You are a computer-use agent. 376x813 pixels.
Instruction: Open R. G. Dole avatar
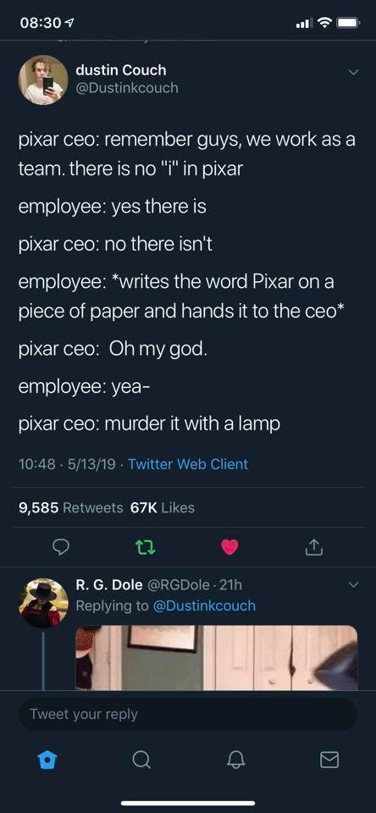coord(43,603)
